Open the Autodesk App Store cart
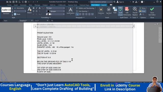Viewport: 163px width, 92px height. (133, 2)
